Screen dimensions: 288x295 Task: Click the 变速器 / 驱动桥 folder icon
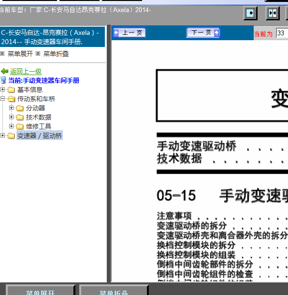(11, 136)
